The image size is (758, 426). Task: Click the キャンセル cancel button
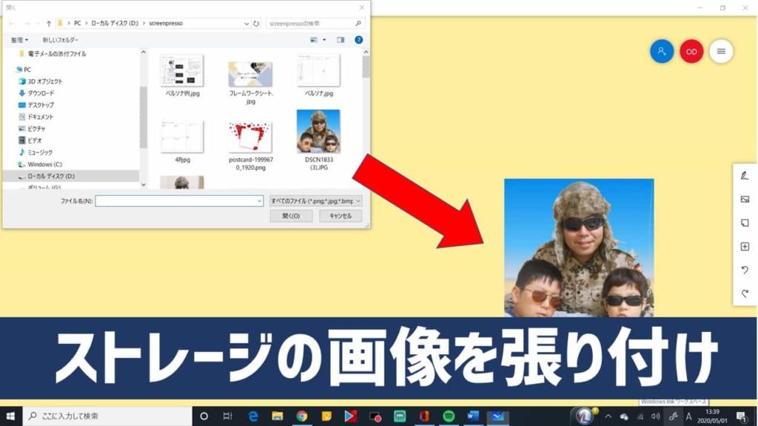(x=341, y=216)
